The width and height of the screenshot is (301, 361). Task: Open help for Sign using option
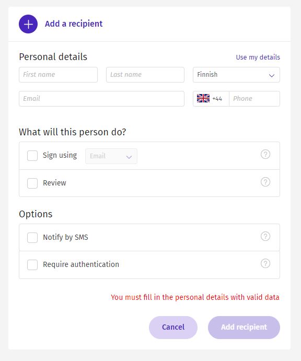point(265,154)
